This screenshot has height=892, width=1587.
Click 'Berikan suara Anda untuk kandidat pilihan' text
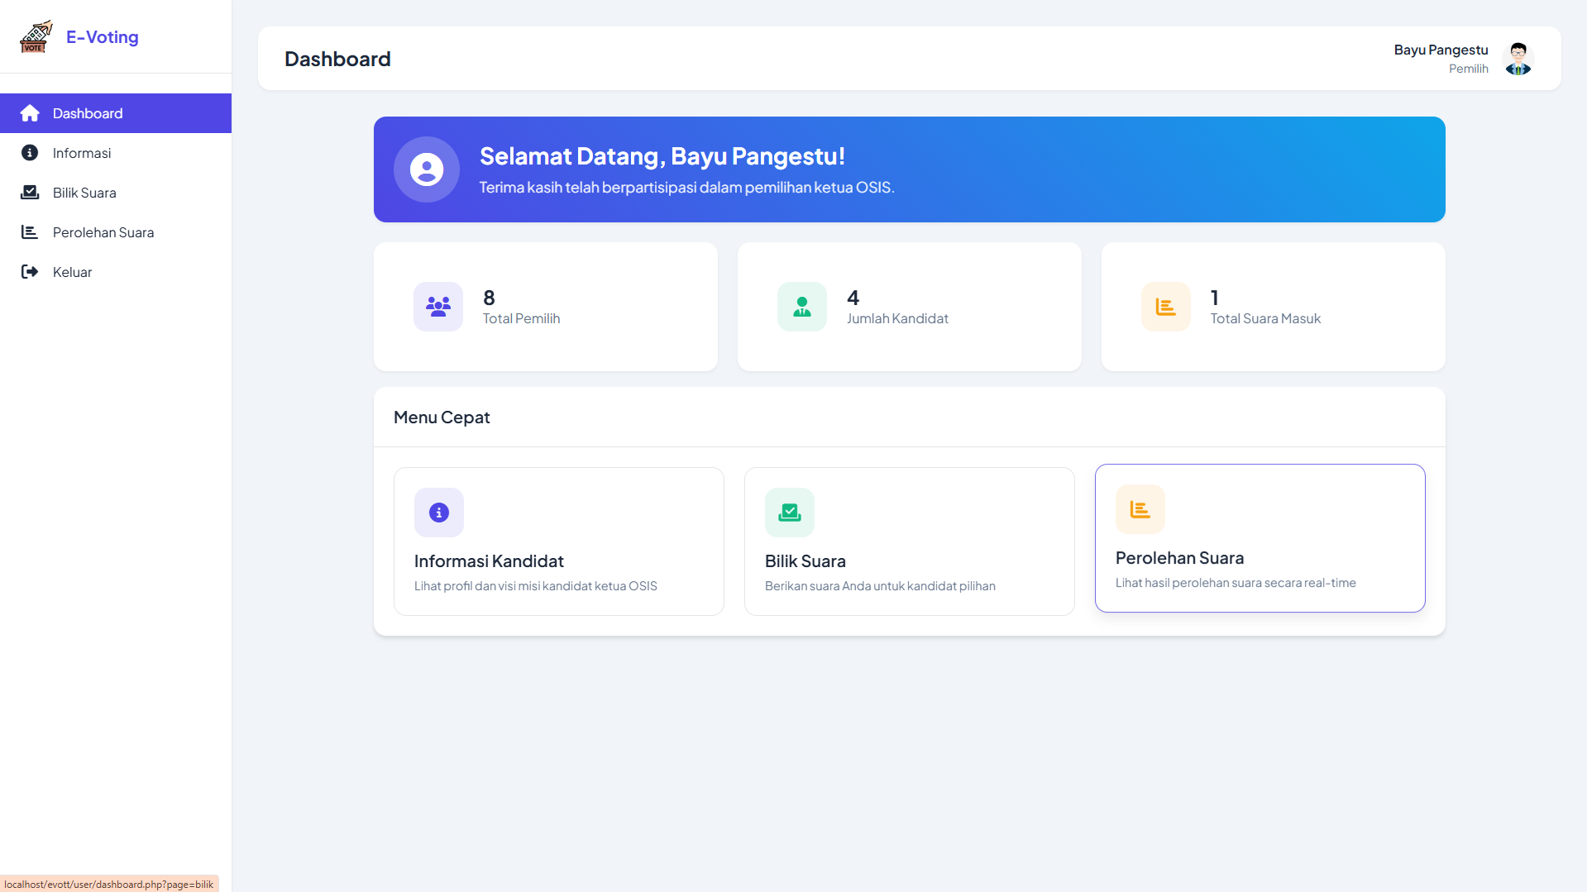880,586
